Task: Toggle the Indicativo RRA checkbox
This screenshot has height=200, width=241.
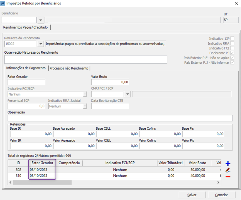Action: tap(232, 44)
